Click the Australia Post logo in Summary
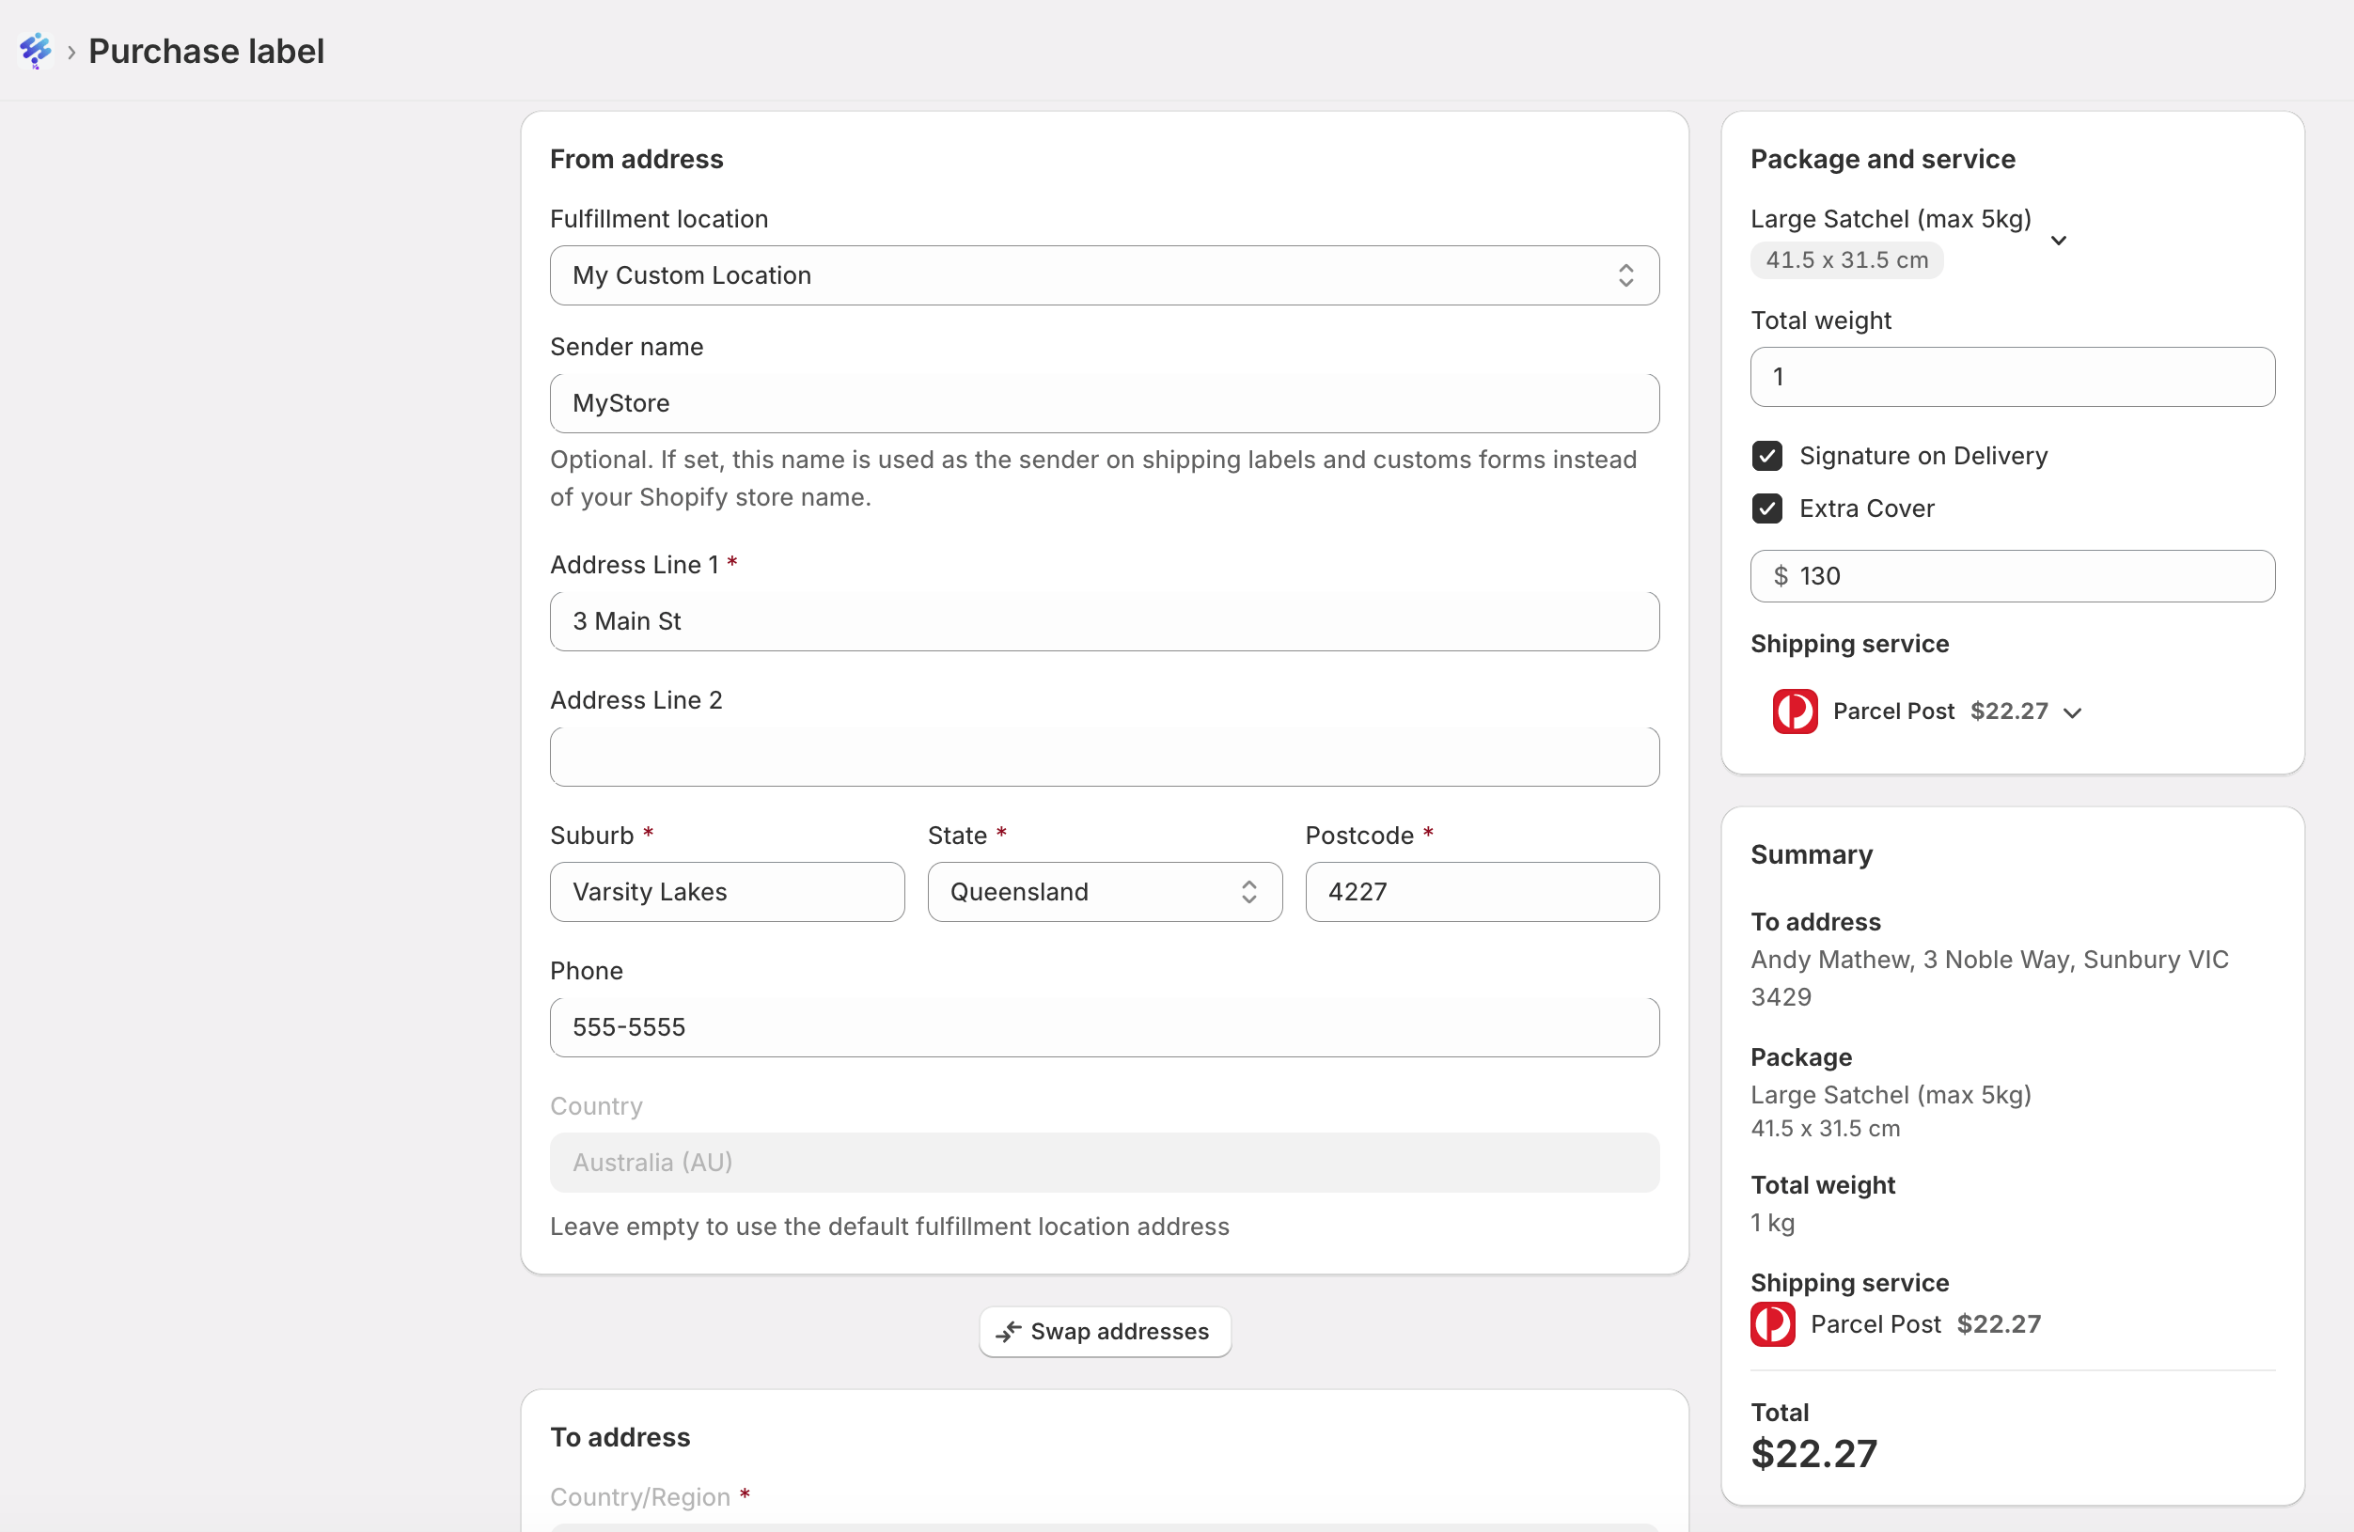The height and width of the screenshot is (1532, 2354). point(1772,1324)
